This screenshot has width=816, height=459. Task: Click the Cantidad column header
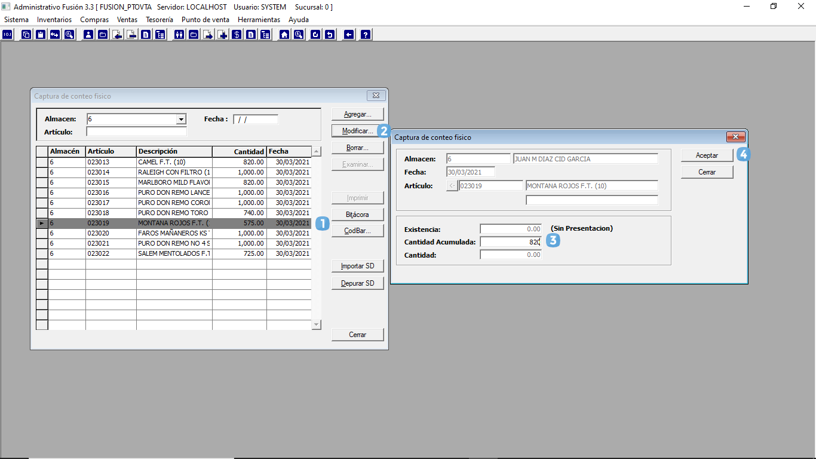coord(240,151)
